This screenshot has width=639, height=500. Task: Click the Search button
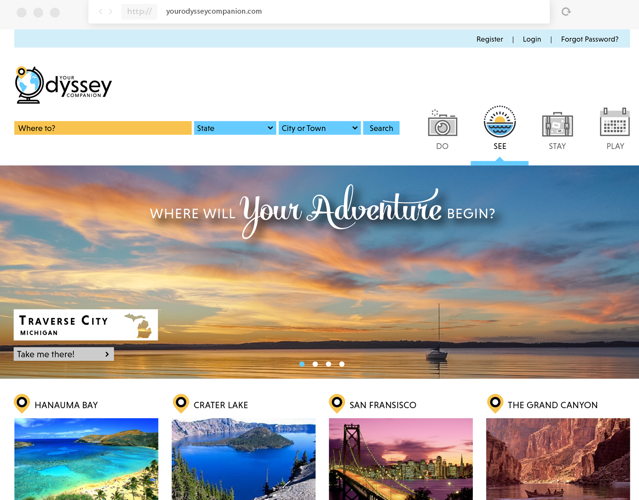coord(381,128)
